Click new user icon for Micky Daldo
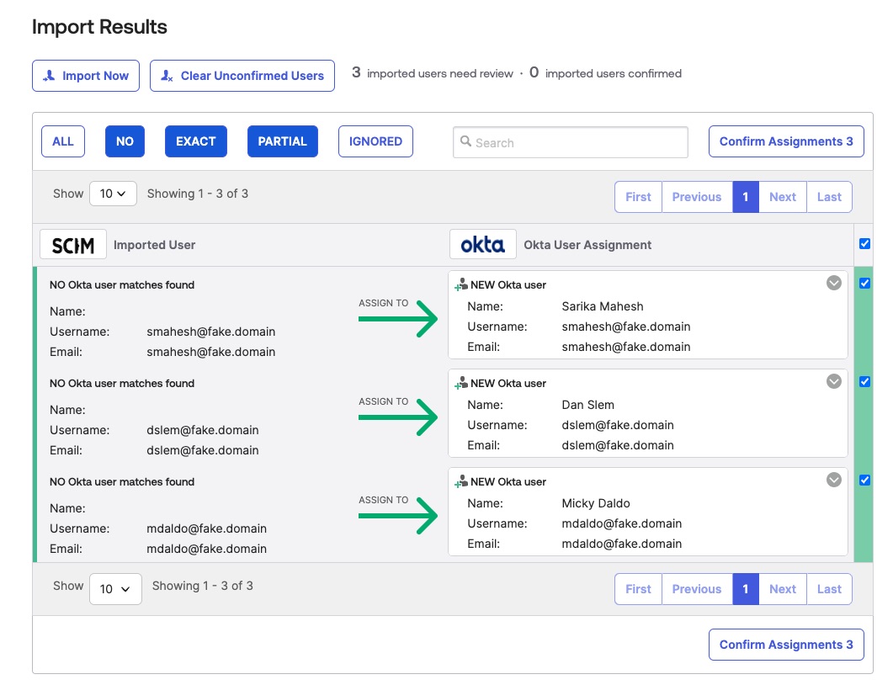This screenshot has width=893, height=685. [460, 482]
